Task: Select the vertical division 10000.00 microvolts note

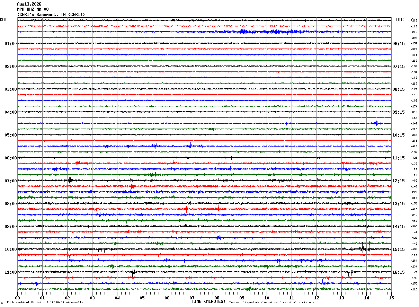Action: pyautogui.click(x=45, y=302)
